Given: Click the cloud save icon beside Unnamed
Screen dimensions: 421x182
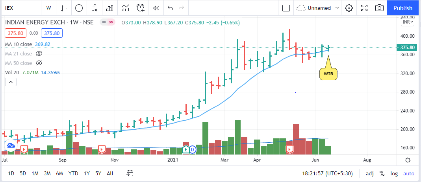Looking at the screenshot, I should [x=302, y=8].
